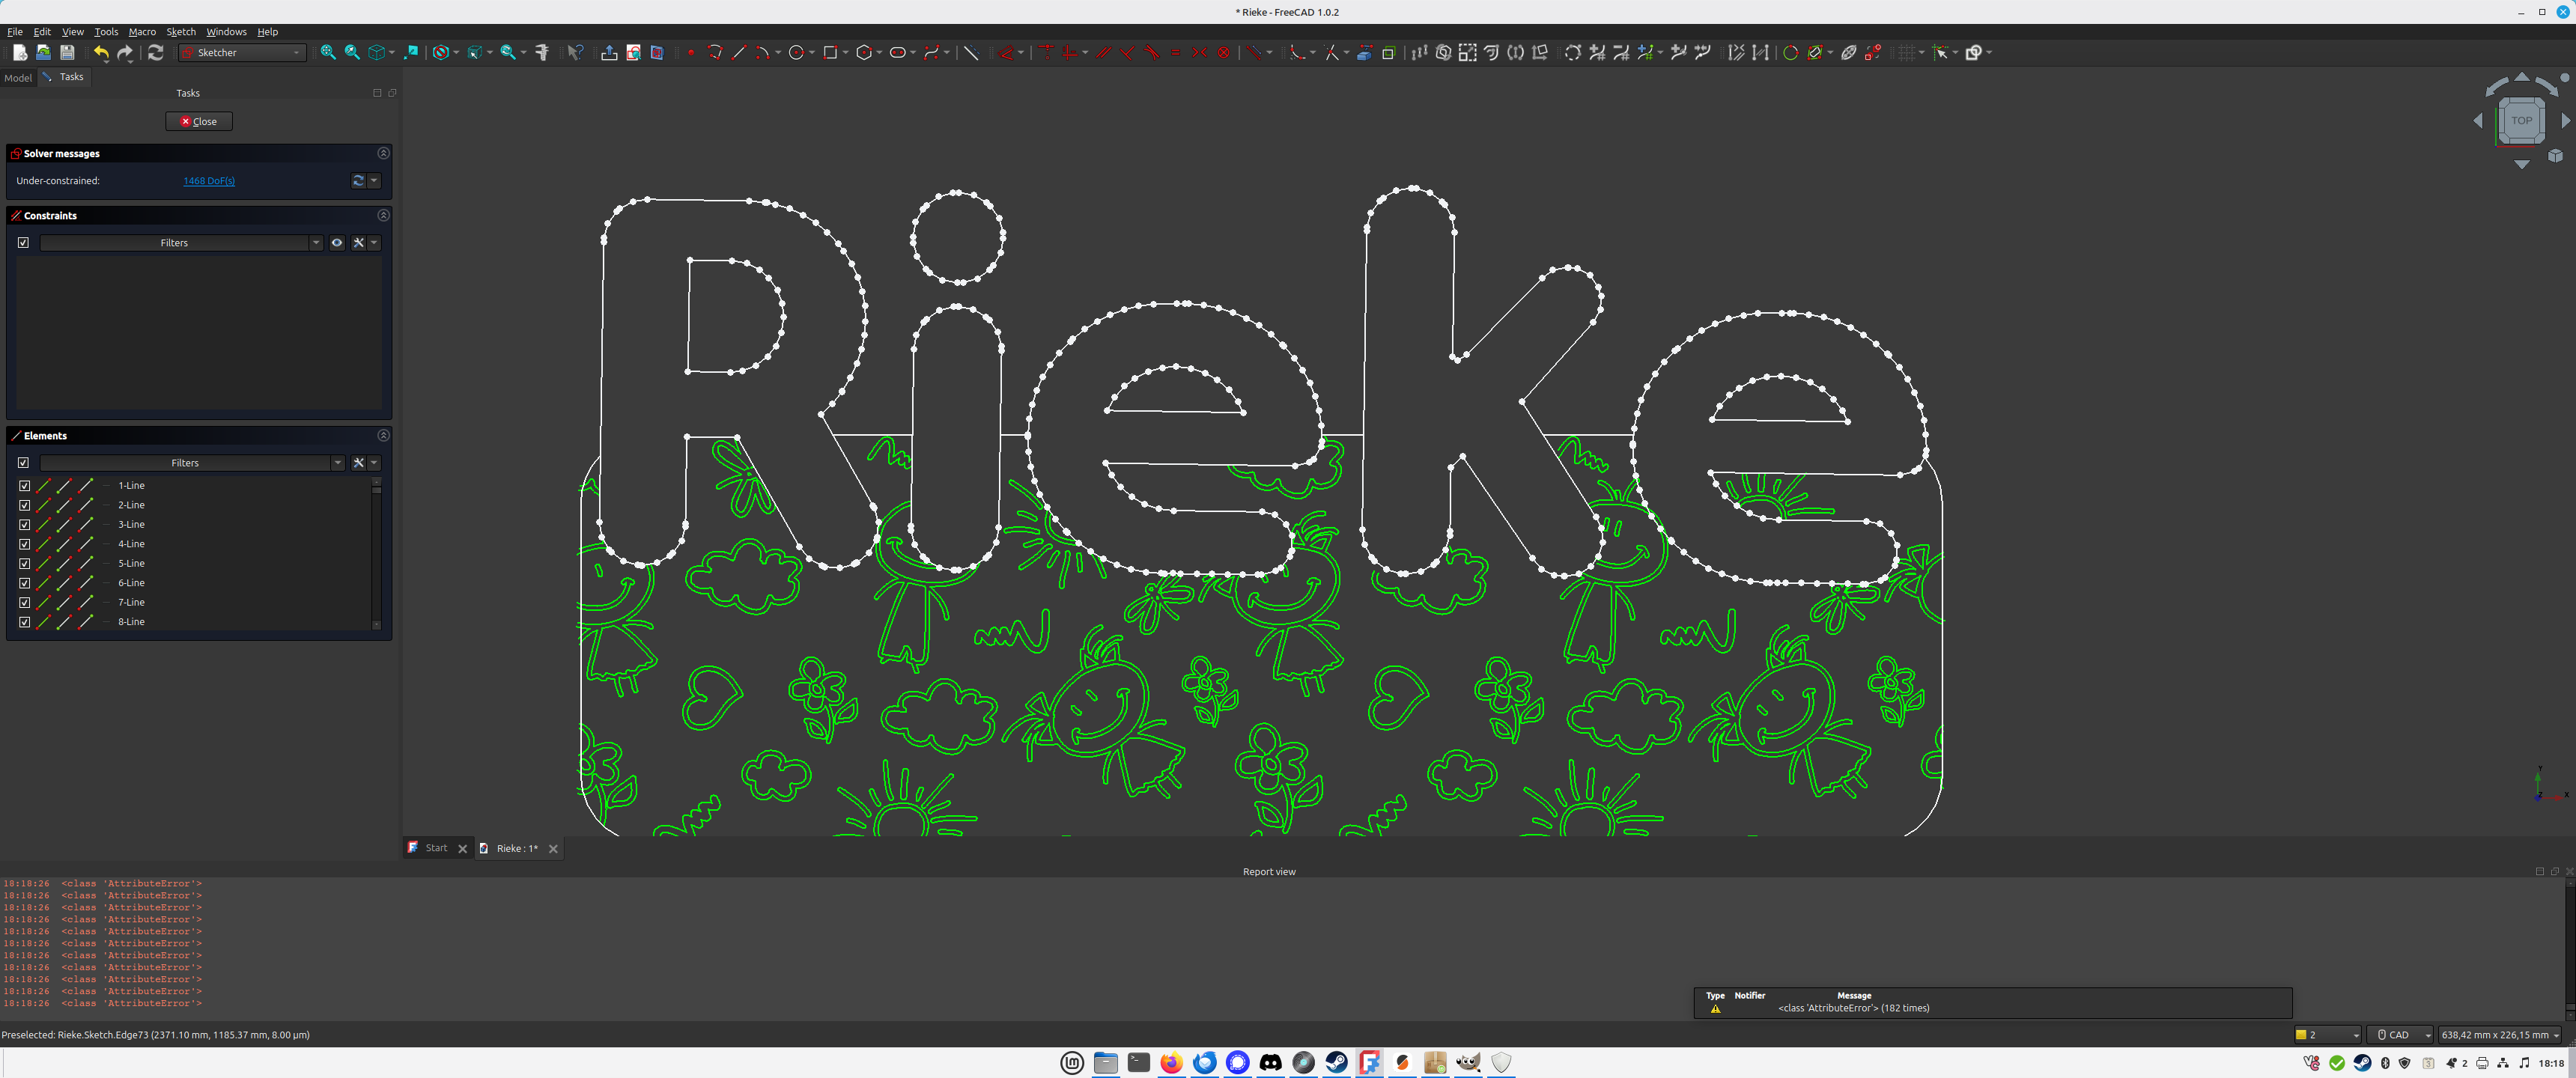This screenshot has width=2576, height=1078.
Task: Click the Leave sketch icon
Action: point(609,53)
